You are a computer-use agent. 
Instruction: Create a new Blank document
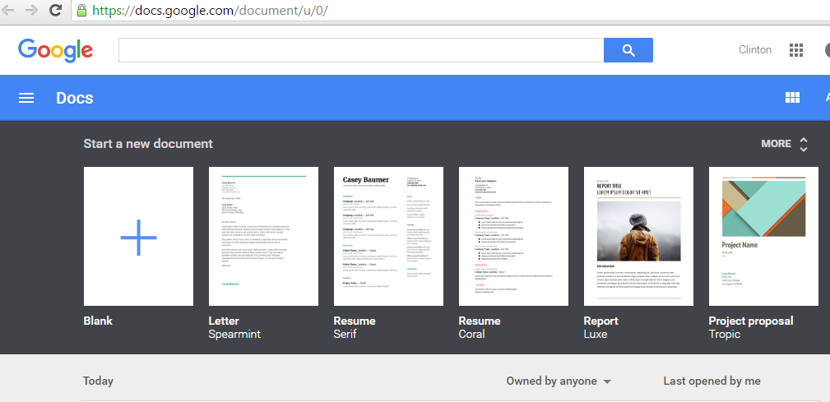point(138,237)
